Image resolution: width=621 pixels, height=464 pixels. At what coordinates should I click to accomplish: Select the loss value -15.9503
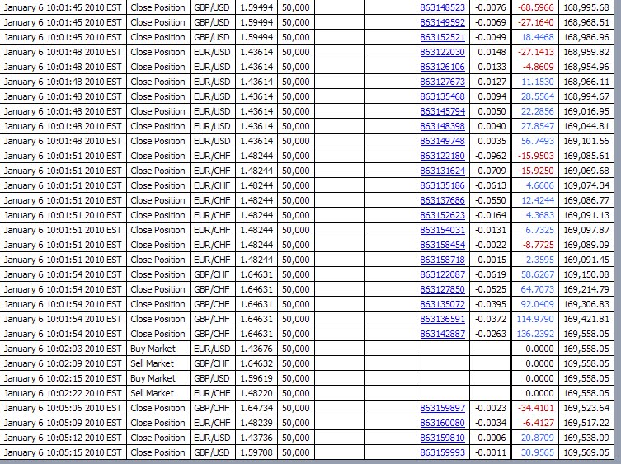click(x=535, y=156)
